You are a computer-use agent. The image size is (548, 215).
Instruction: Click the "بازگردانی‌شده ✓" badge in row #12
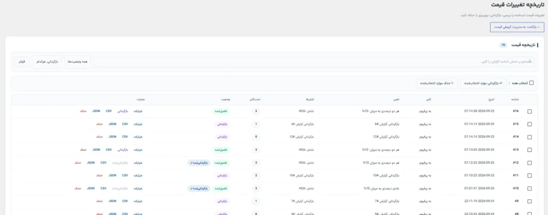tap(199, 163)
